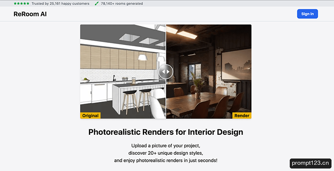Click the green five-star rating icons
The height and width of the screenshot is (171, 334).
coord(22,3)
